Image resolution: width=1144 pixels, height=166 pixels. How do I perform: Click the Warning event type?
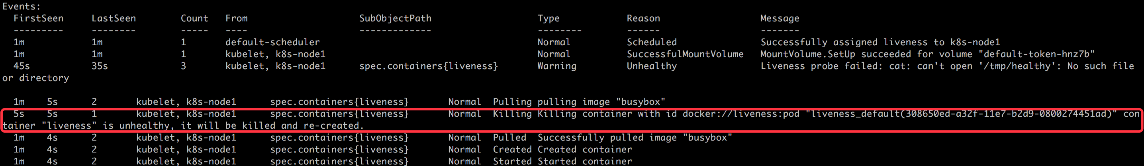pyautogui.click(x=556, y=66)
